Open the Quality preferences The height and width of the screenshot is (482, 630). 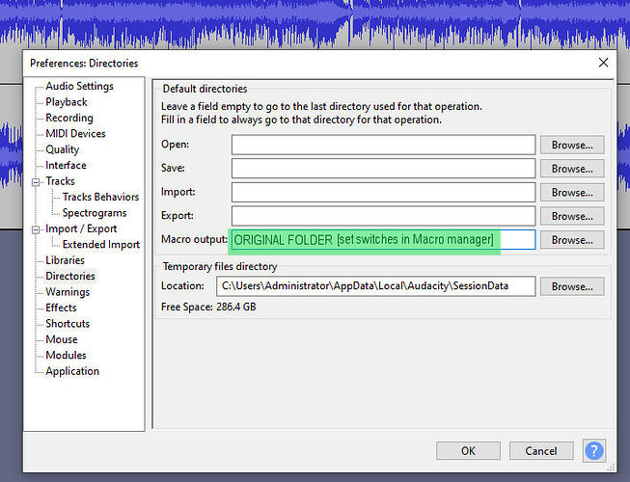(63, 149)
